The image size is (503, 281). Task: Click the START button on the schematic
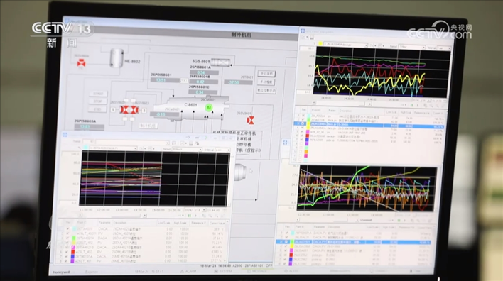(98, 94)
